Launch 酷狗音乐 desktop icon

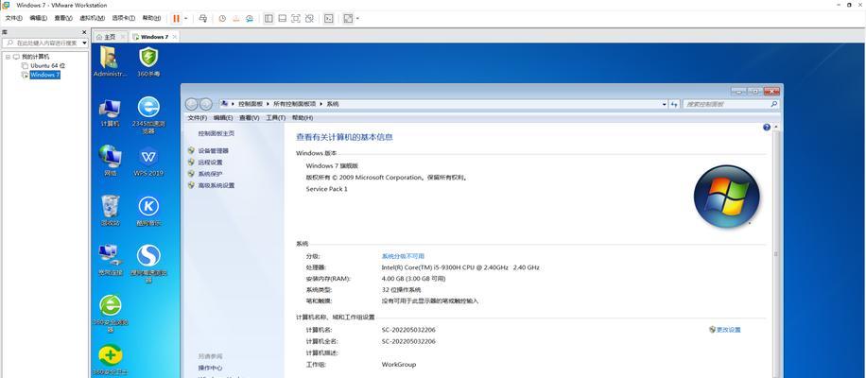(x=148, y=210)
